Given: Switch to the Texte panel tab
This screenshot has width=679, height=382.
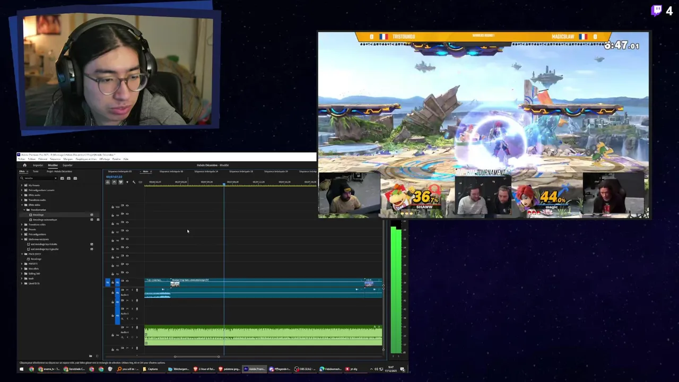Looking at the screenshot, I should (x=36, y=171).
